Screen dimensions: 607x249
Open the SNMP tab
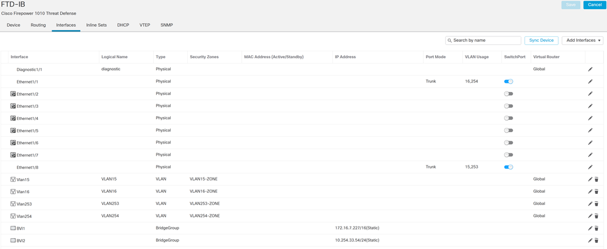[x=166, y=25]
